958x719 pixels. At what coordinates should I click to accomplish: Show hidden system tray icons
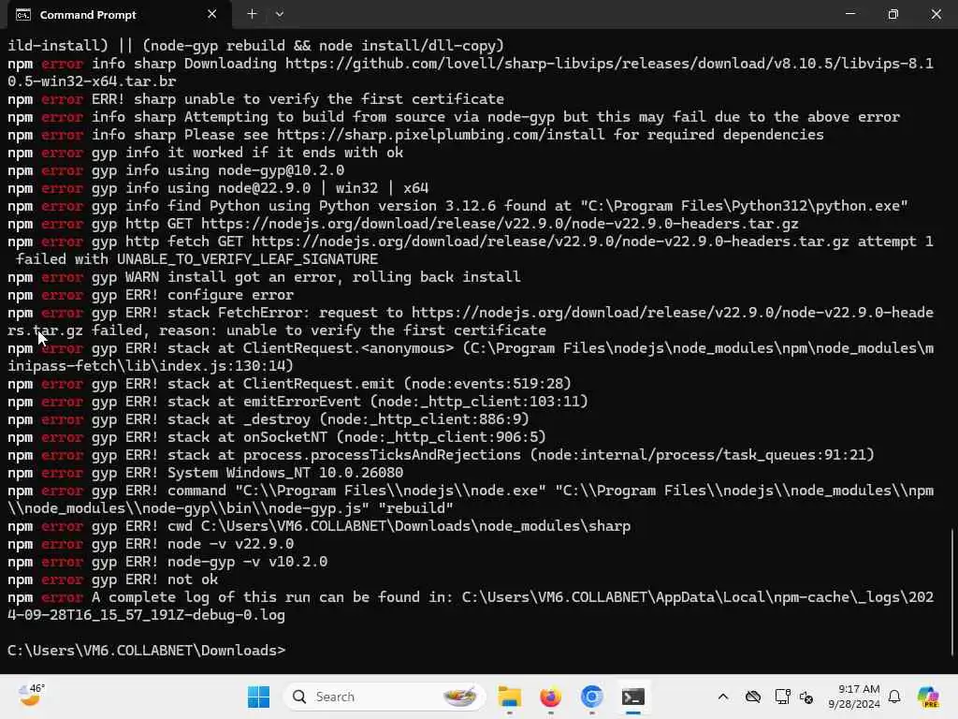pos(723,697)
